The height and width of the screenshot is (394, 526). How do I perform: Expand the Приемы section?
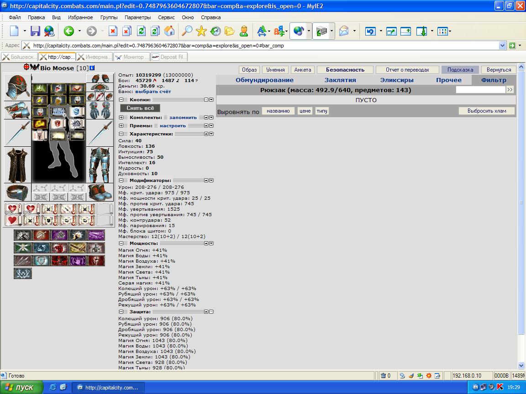121,126
